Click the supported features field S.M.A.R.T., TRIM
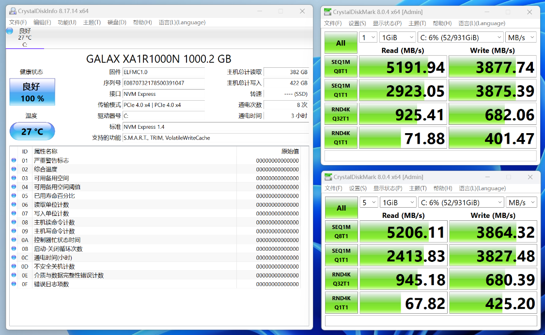The height and width of the screenshot is (335, 545). [x=216, y=138]
